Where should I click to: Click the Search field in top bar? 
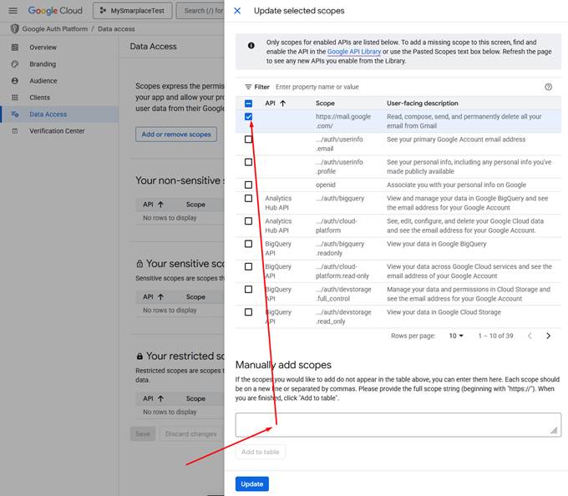(x=200, y=11)
